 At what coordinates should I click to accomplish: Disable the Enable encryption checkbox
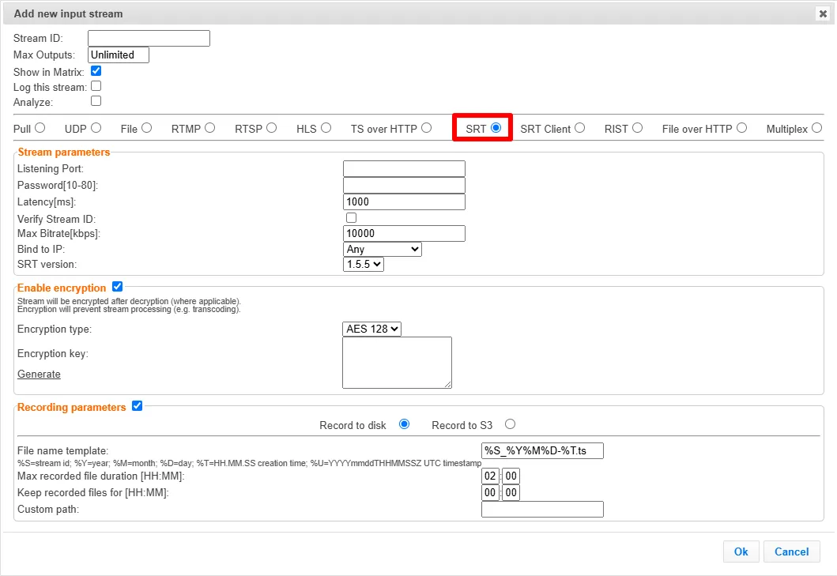118,287
